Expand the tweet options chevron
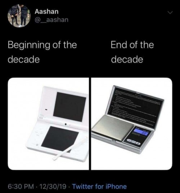Screen dimensions: 180x193 pyautogui.click(x=170, y=12)
